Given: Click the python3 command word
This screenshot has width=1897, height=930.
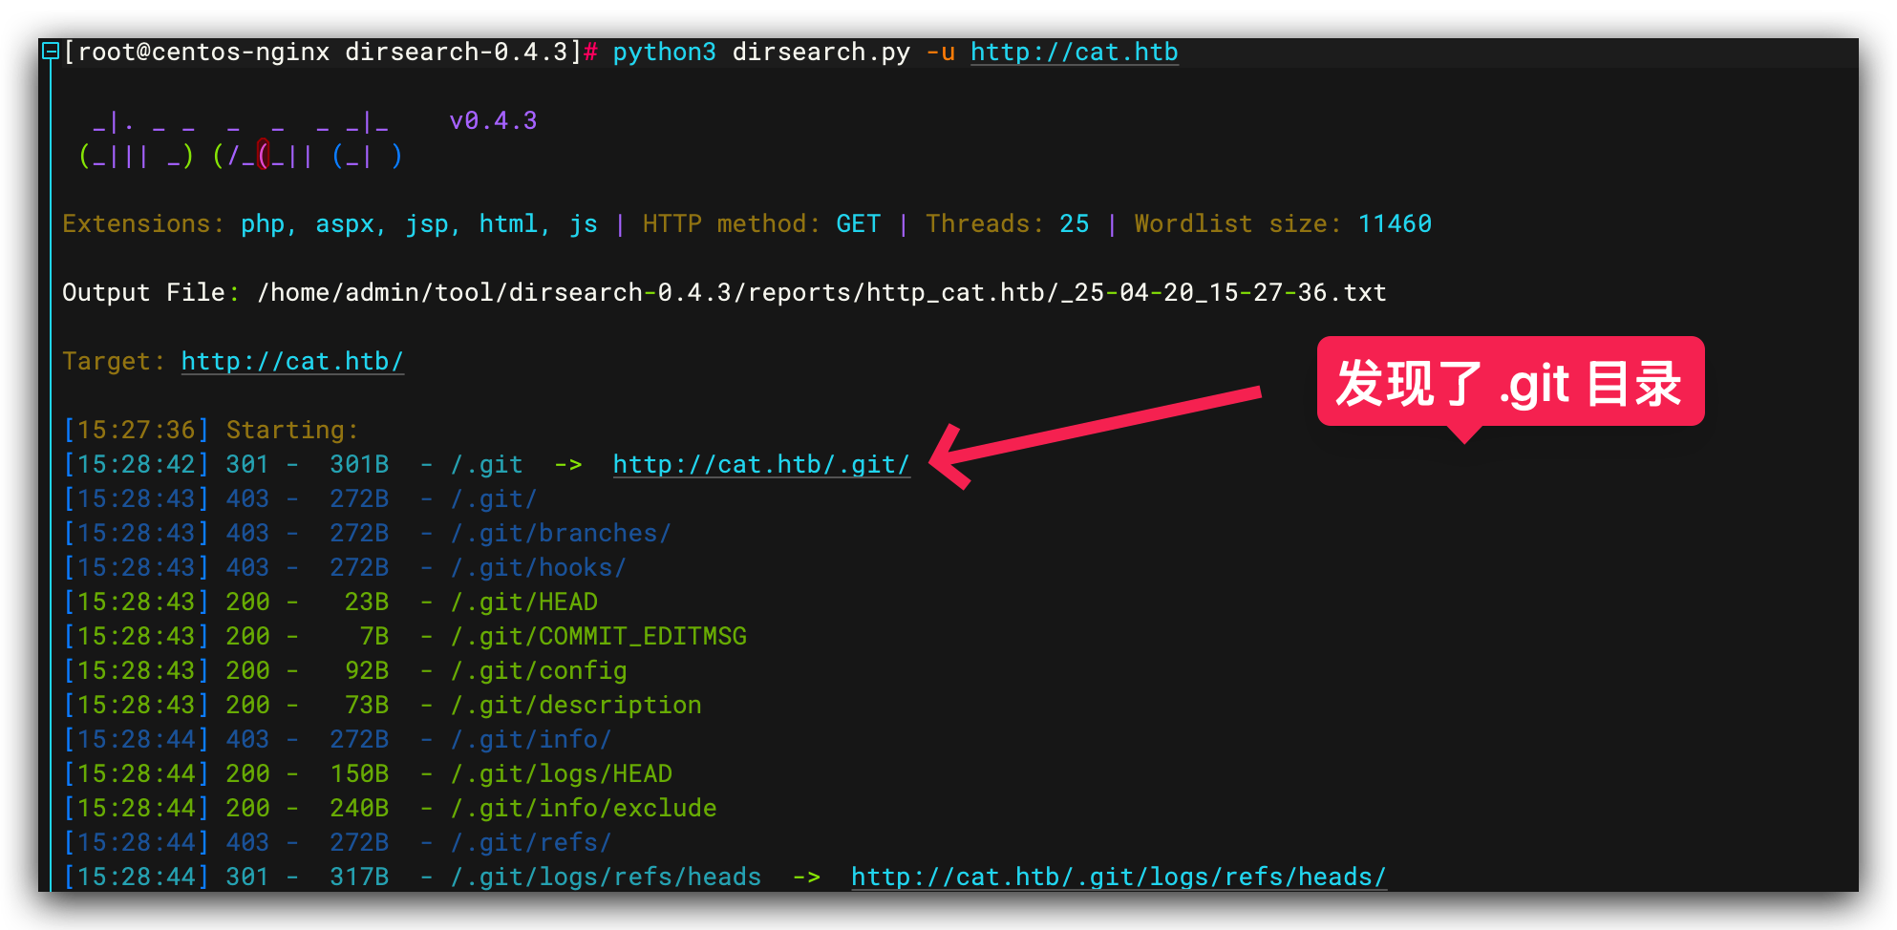Looking at the screenshot, I should point(664,52).
